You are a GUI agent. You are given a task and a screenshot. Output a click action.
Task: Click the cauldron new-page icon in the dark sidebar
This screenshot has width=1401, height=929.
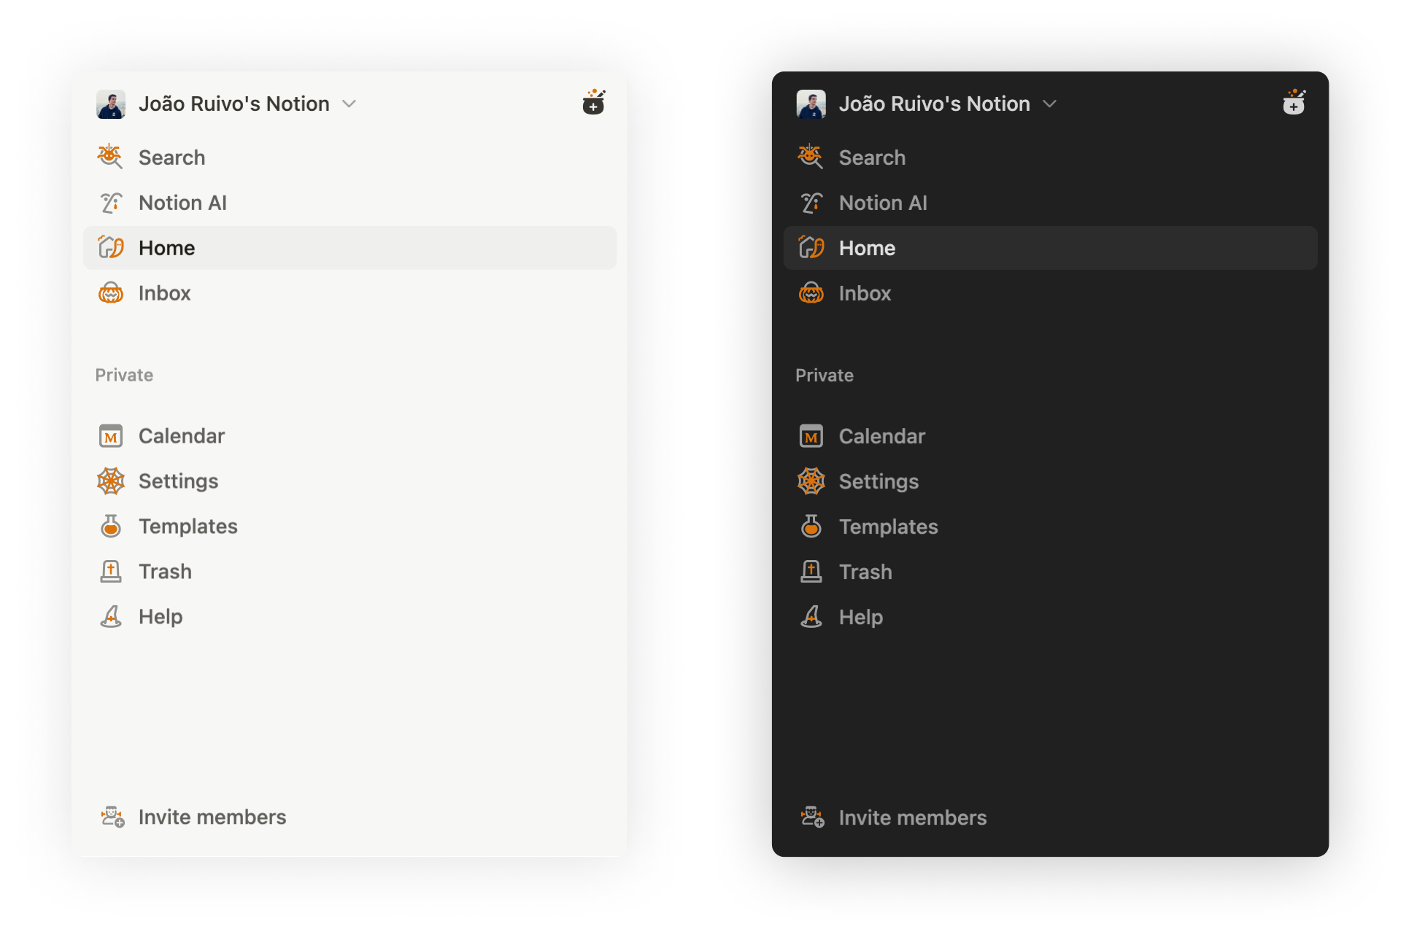[x=1293, y=103]
